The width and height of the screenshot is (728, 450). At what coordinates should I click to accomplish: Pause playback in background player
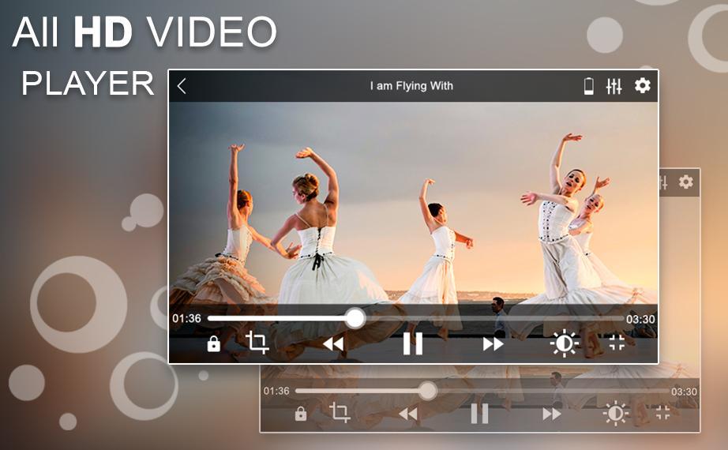click(x=479, y=414)
